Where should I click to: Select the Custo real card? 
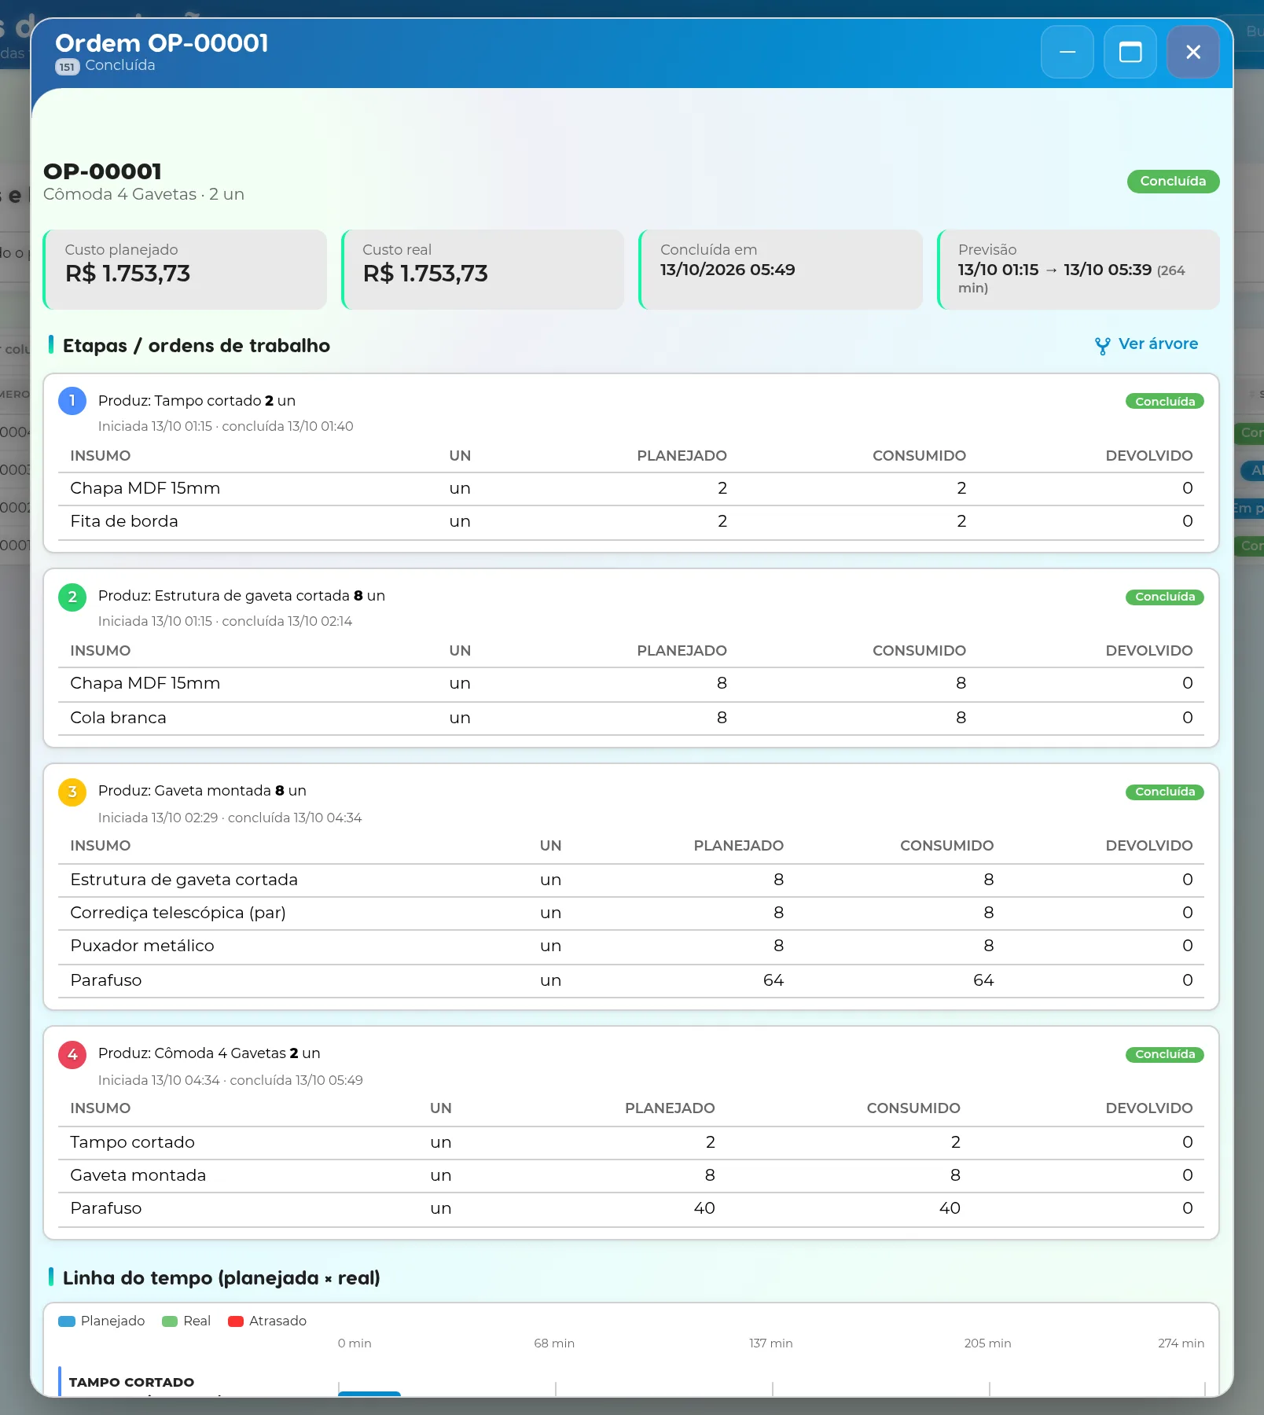coord(483,270)
